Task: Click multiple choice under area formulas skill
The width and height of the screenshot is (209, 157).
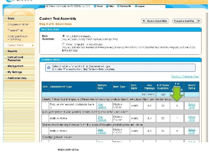Action: (59, 131)
